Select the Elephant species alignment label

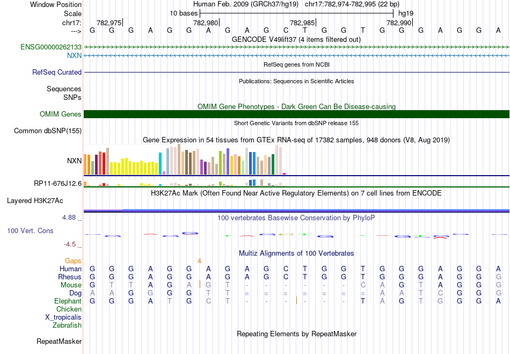pos(68,301)
